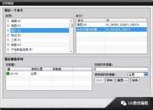Viewport: 153px width, 110px height.
Task: Click the category list scroll up arrow
Action: [71, 21]
